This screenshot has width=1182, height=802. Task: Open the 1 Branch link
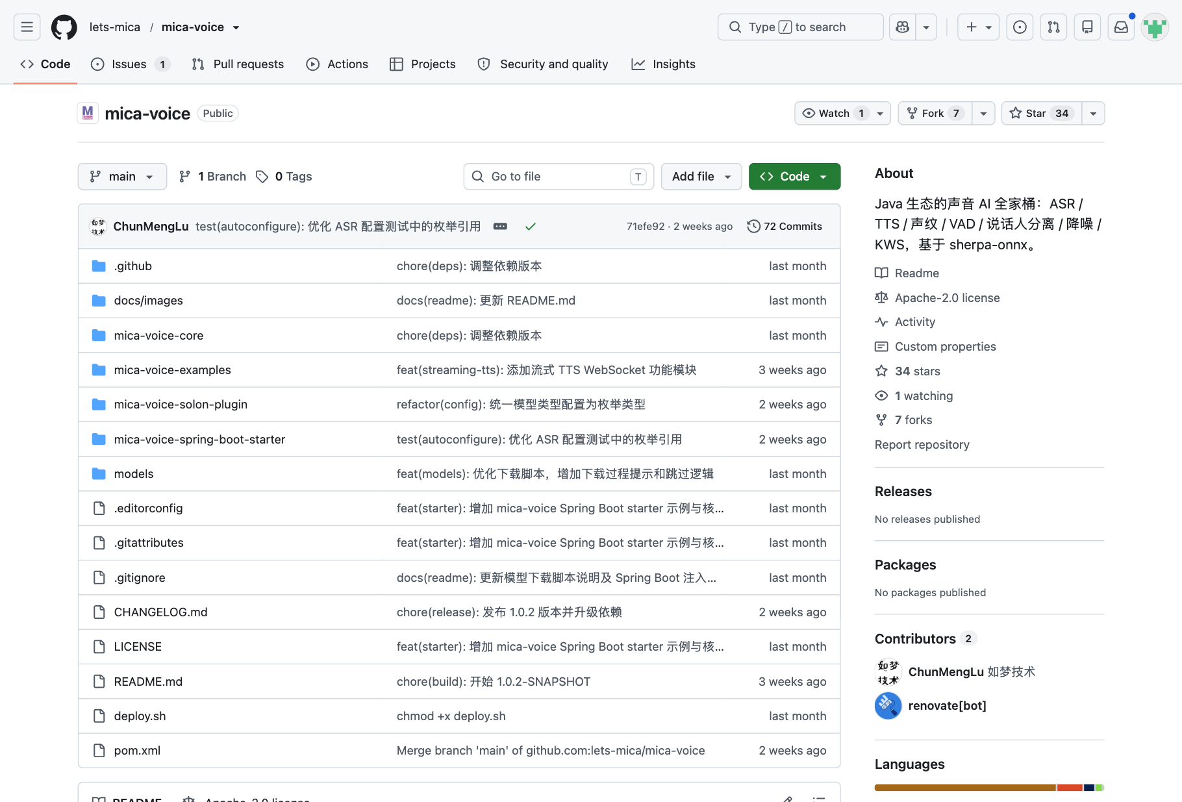click(x=213, y=177)
